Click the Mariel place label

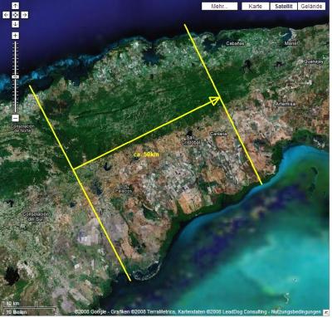(x=291, y=43)
